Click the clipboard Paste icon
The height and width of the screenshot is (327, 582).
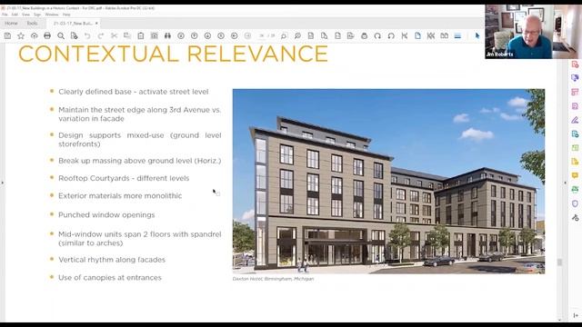tap(141, 35)
